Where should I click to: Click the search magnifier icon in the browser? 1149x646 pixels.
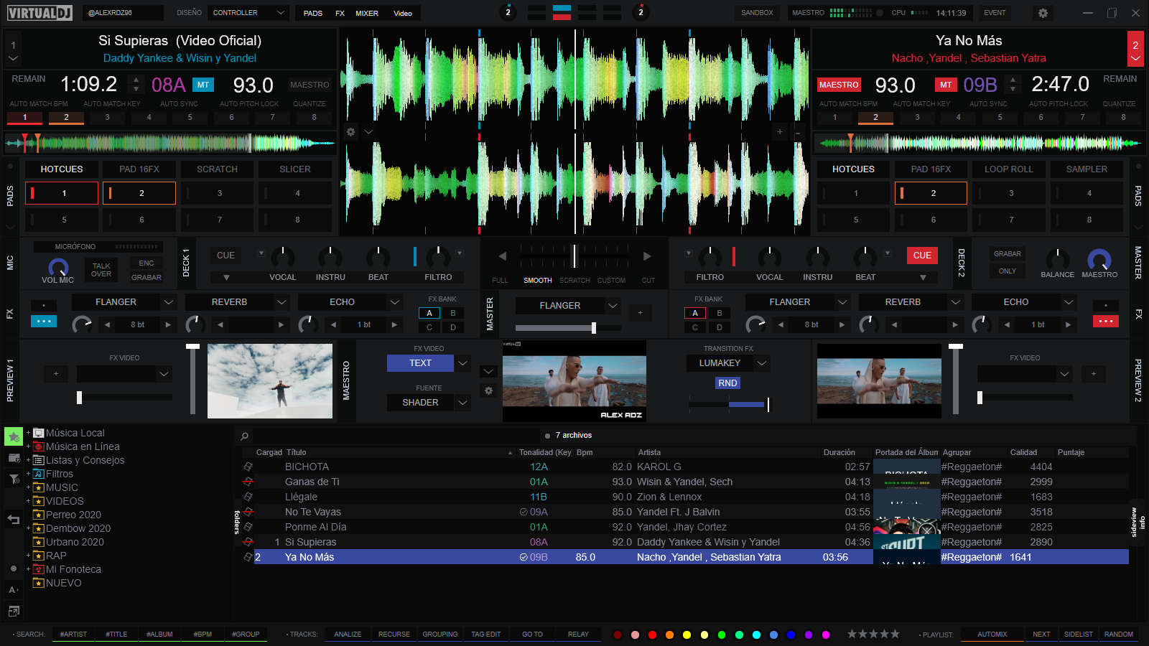coord(245,436)
